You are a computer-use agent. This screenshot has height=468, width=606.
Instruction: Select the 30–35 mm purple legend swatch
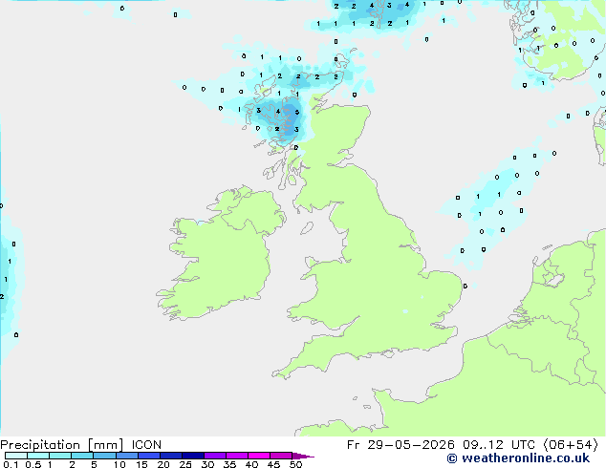(214, 456)
